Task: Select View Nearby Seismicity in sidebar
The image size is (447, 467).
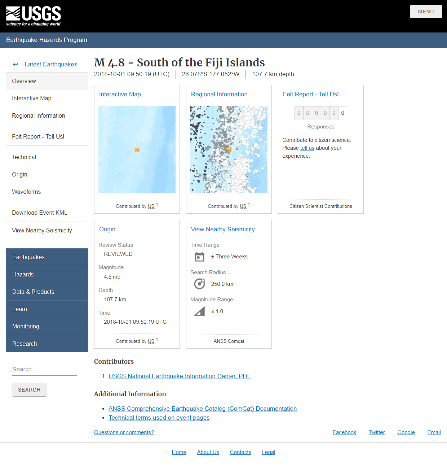Action: click(47, 231)
